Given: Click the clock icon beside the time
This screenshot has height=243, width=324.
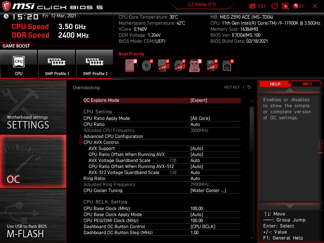Looking at the screenshot, I should 6,16.
